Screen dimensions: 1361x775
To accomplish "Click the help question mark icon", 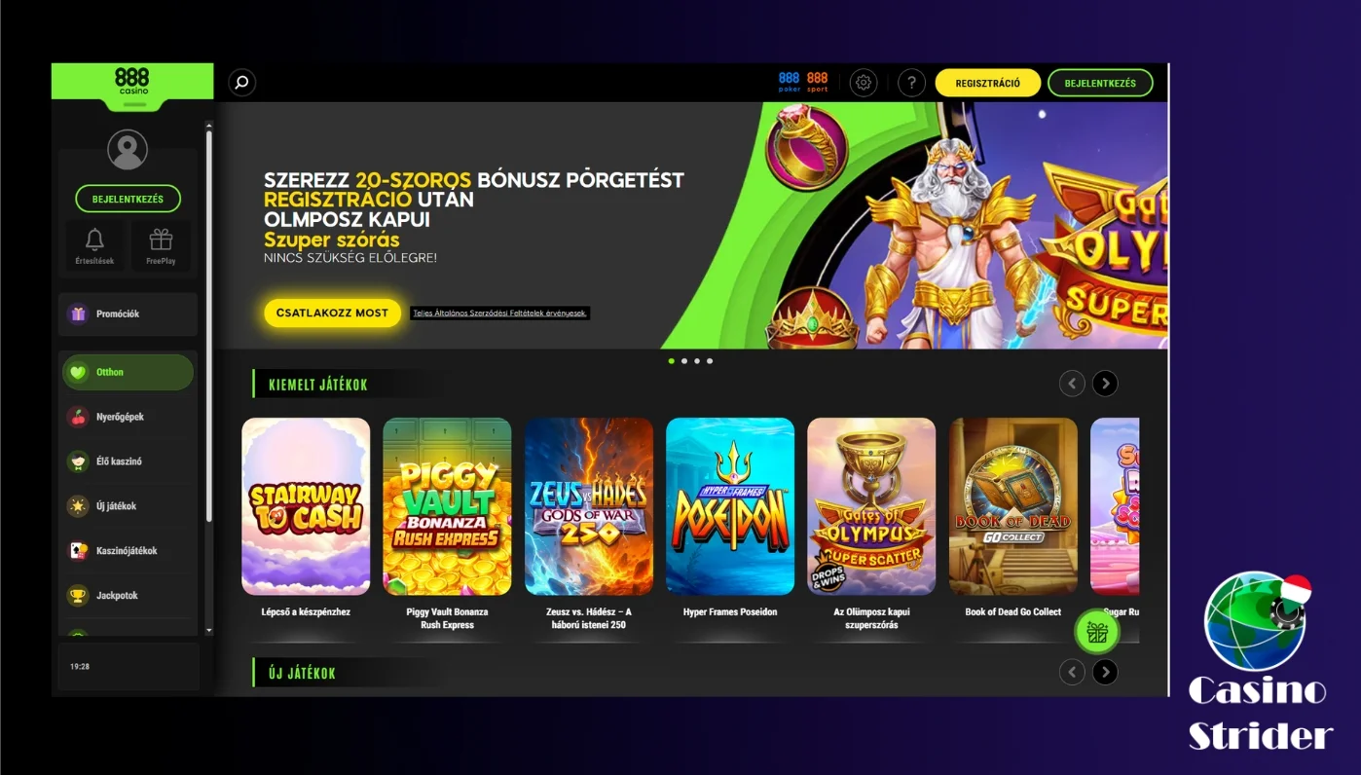I will pos(911,83).
